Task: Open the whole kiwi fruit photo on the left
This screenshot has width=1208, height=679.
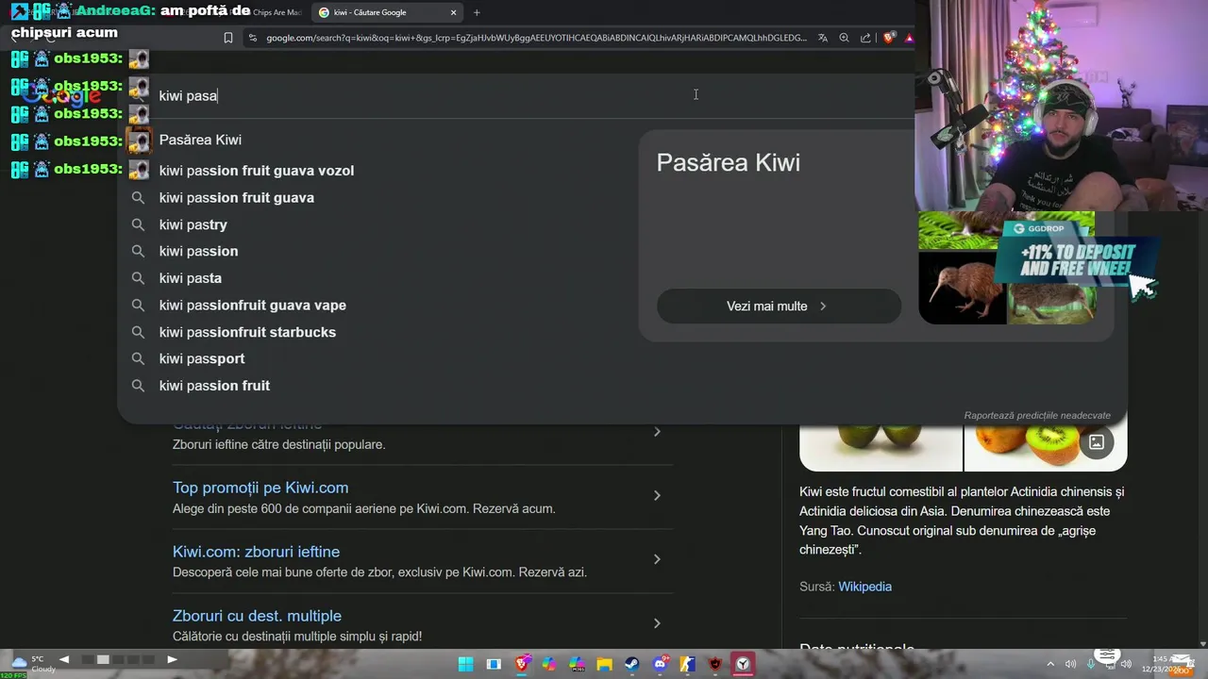Action: (881, 447)
